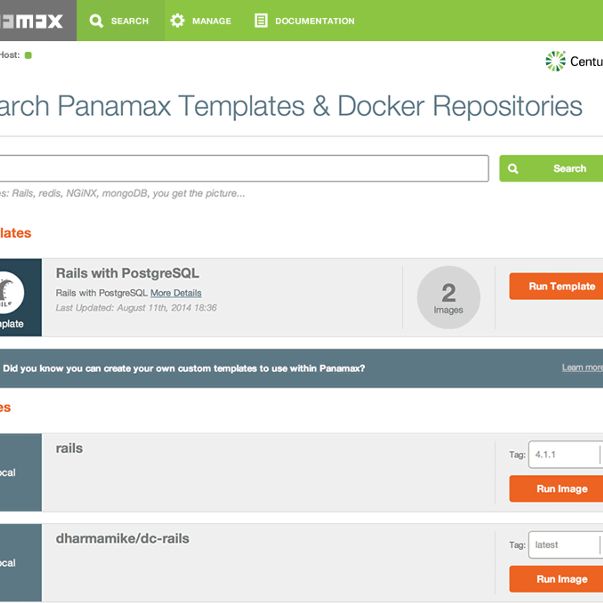Click the Last Updated August 11th text

pyautogui.click(x=136, y=308)
